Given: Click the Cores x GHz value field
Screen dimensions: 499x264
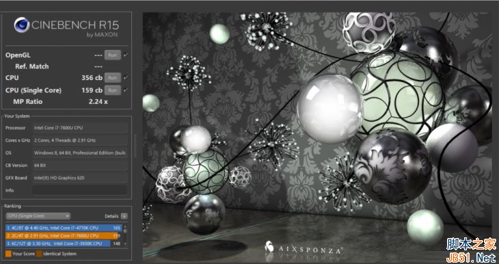Looking at the screenshot, I should tap(80, 140).
